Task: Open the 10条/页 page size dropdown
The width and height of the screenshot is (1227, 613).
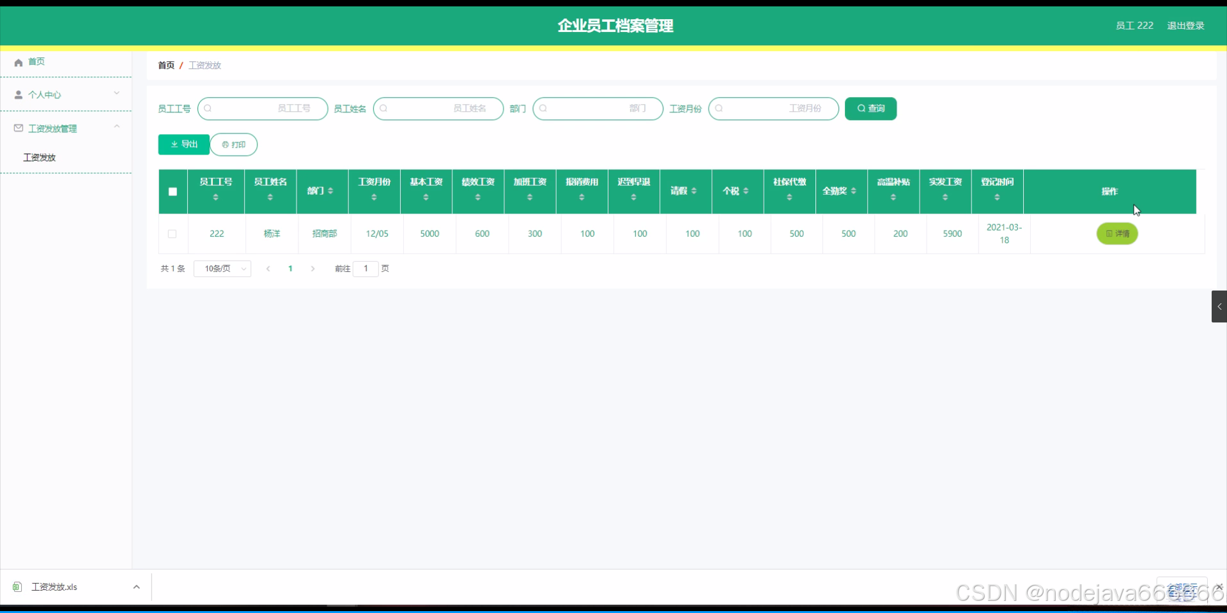Action: click(x=222, y=269)
